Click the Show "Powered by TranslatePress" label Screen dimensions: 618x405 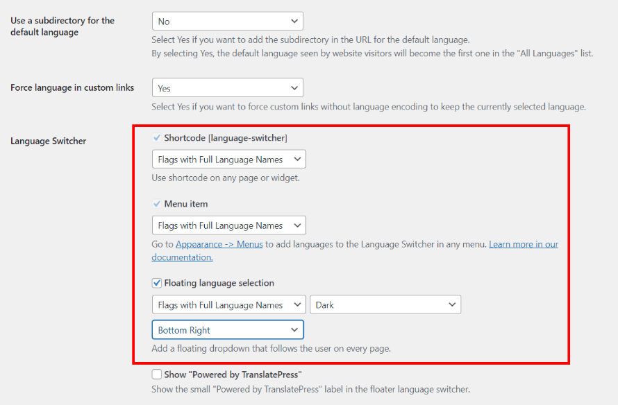(233, 374)
